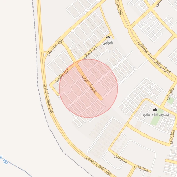The image size is (177, 177).
Task: Click the bakery icon above نانوایی
Action: tap(108, 37)
